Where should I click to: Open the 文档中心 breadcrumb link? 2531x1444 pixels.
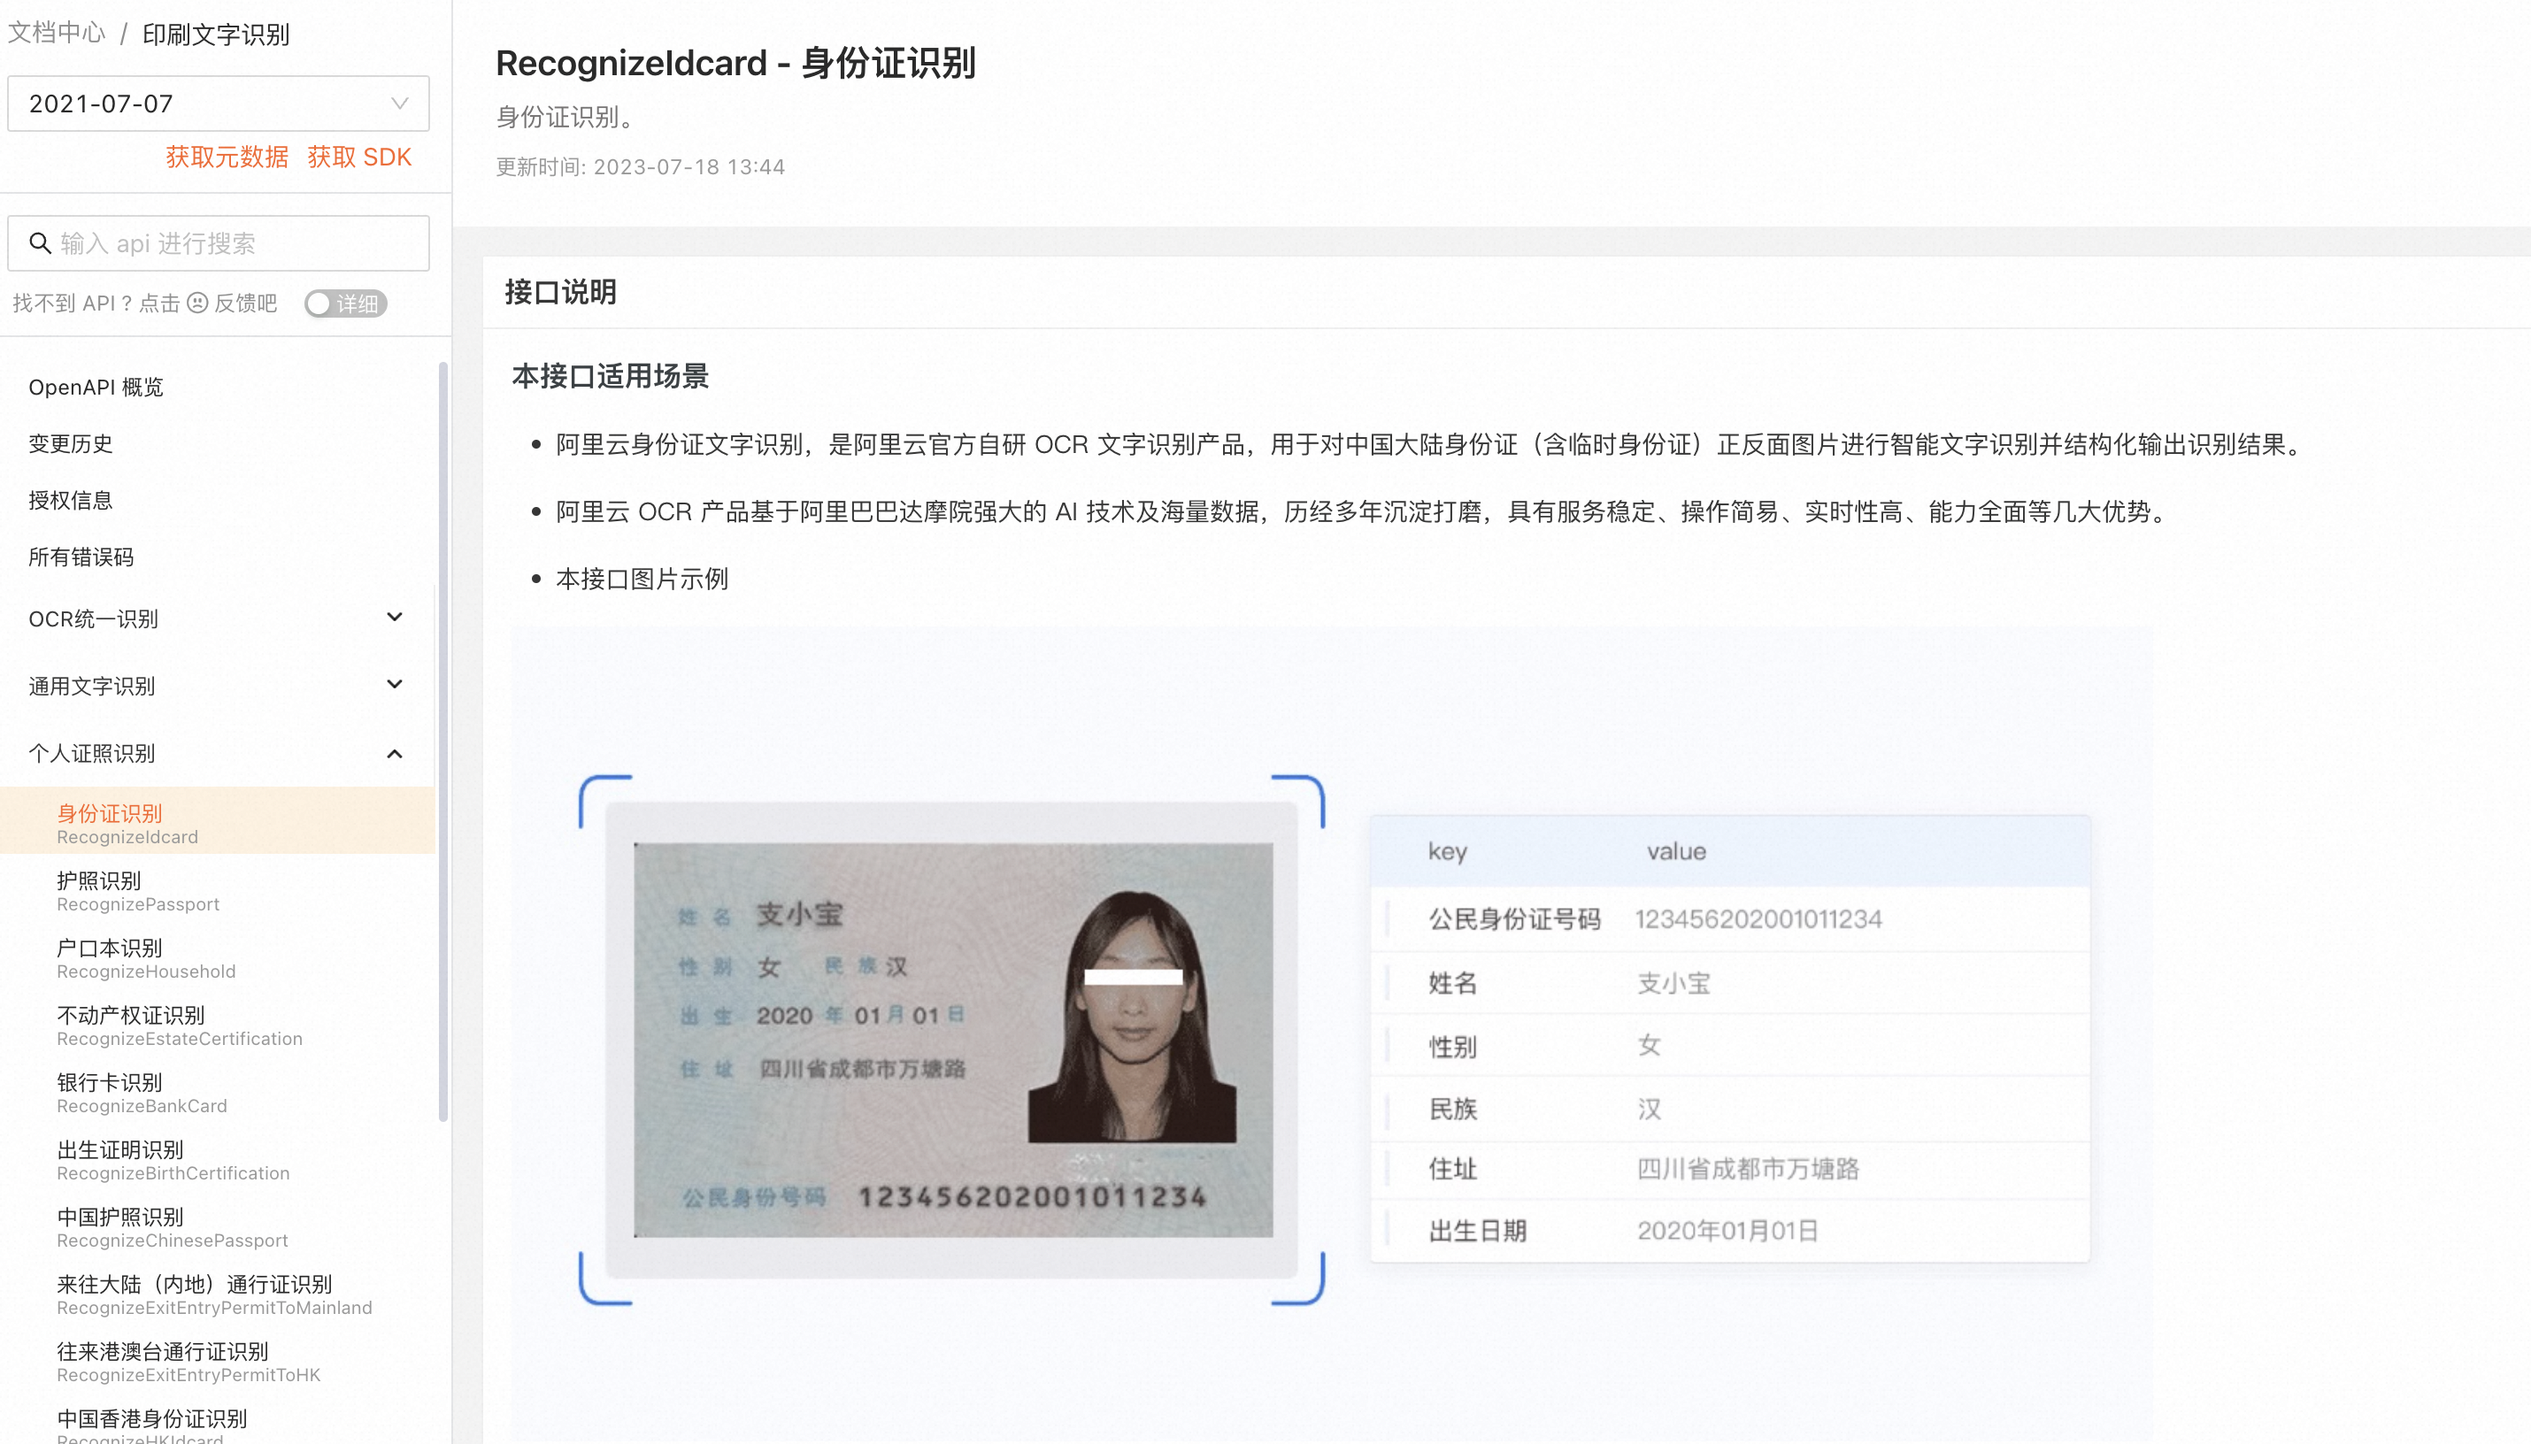pos(57,34)
